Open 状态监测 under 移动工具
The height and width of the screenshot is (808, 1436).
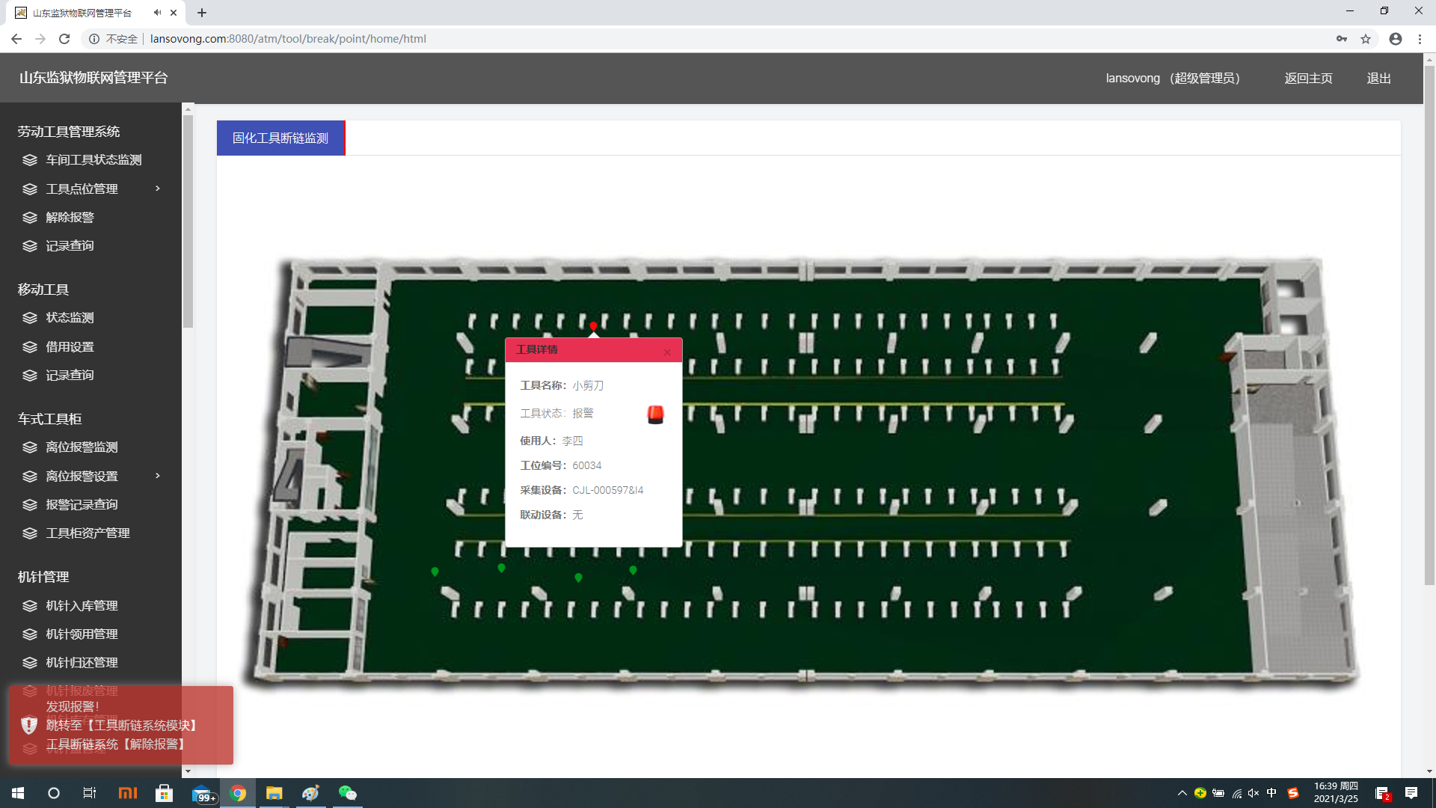70,318
